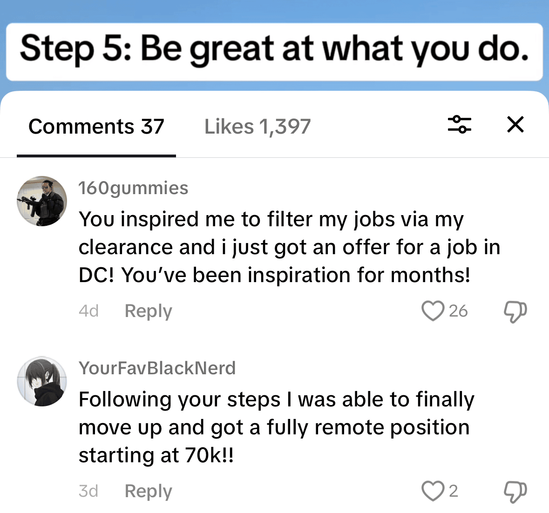Image resolution: width=549 pixels, height=513 pixels.
Task: Close the comments panel with X
Action: pos(515,125)
